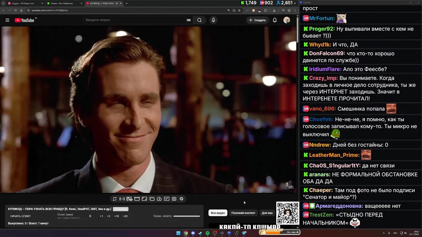The width and height of the screenshot is (422, 237).
Task: Click username Армагеддоновна in chat
Action: (x=339, y=206)
